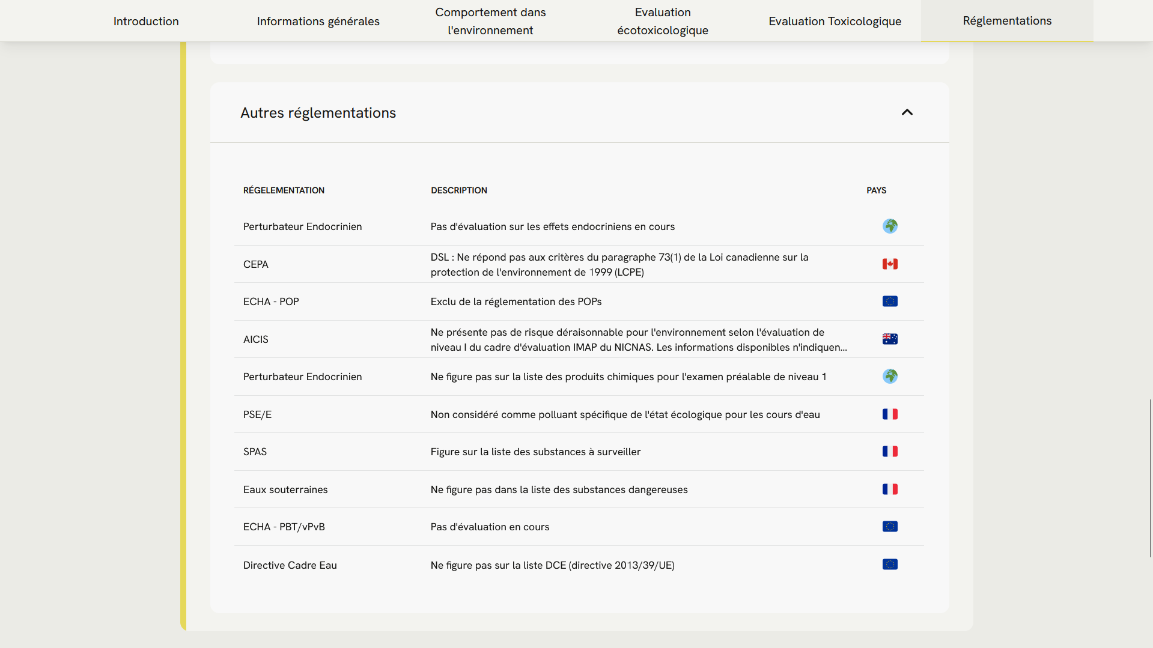
Task: Click the Autres réglementations section title
Action: click(x=318, y=113)
